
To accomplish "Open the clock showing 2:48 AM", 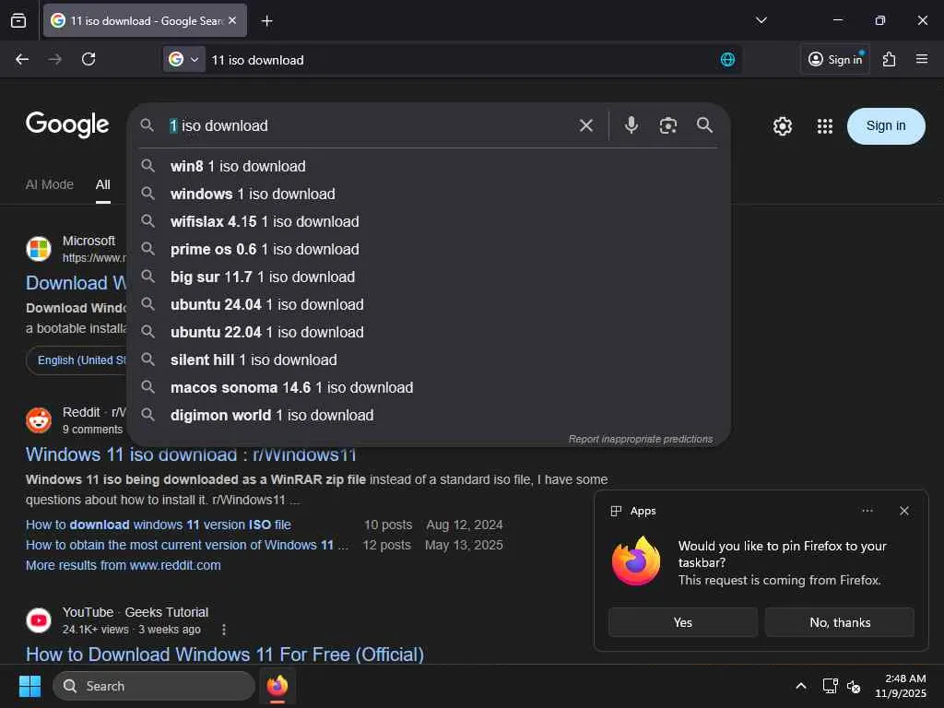I will tap(901, 686).
